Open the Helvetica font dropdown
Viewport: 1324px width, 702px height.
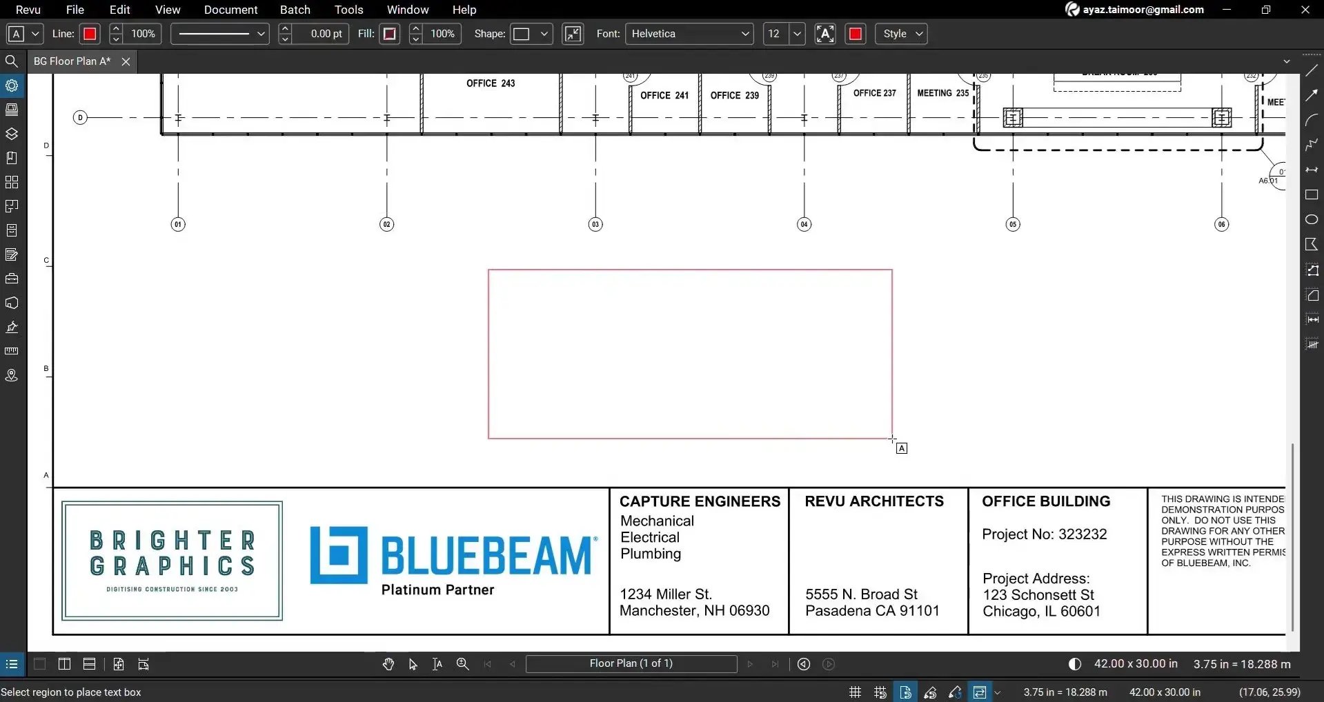click(x=689, y=33)
